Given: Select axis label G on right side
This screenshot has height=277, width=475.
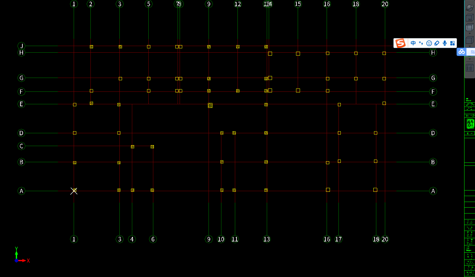Looking at the screenshot, I should pos(433,78).
